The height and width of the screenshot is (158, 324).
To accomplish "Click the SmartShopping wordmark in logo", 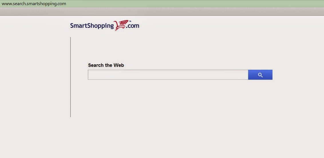I will click(x=92, y=26).
